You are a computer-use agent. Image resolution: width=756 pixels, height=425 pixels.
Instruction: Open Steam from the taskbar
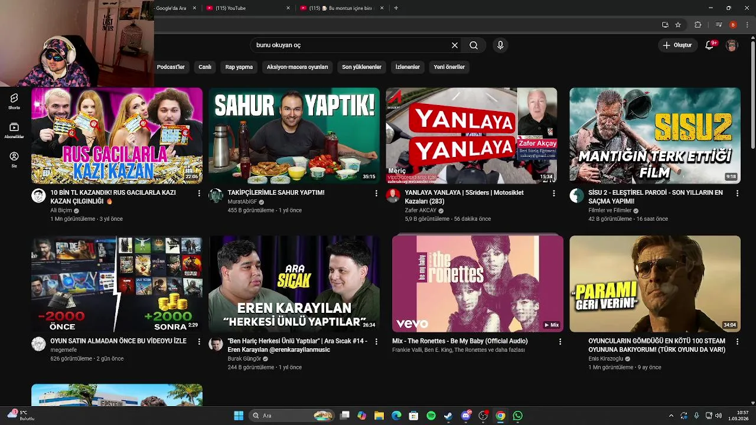click(448, 416)
